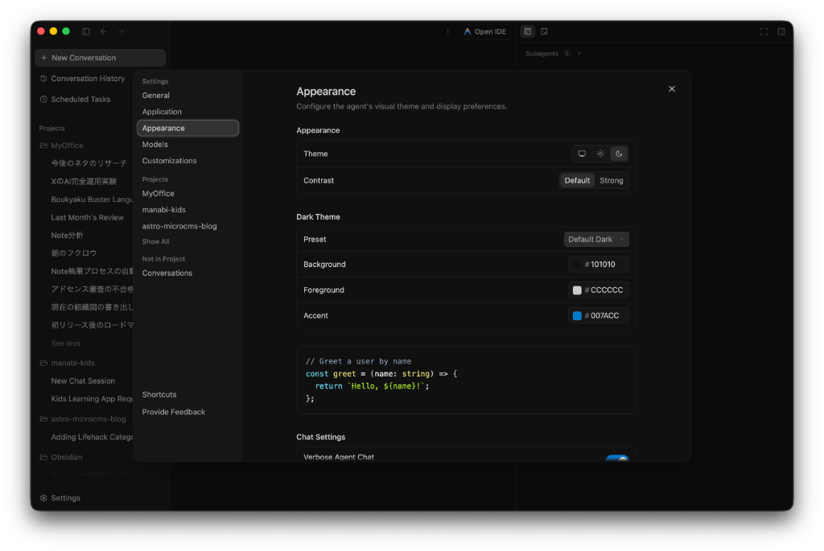Go back with the left arrow

pos(104,31)
